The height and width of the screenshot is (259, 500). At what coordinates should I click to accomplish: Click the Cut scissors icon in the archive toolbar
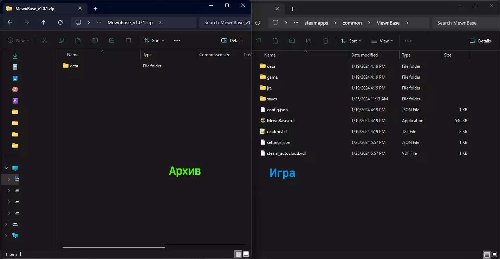pos(44,41)
